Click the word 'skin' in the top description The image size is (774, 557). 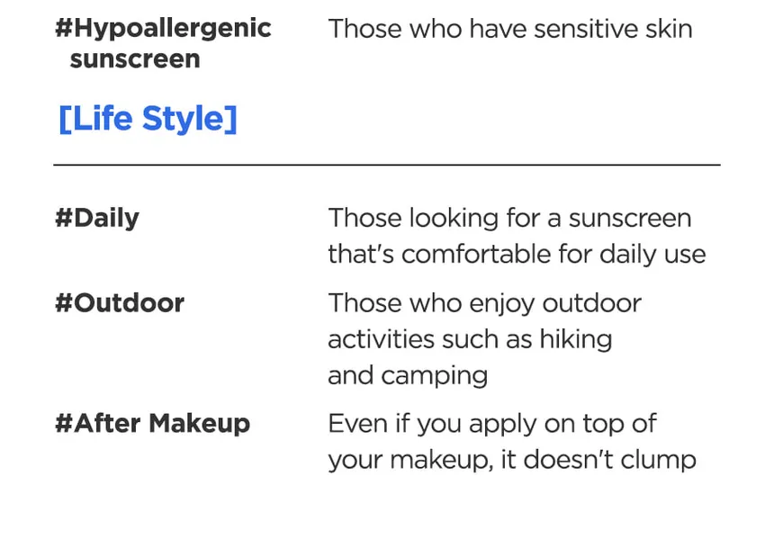point(668,29)
